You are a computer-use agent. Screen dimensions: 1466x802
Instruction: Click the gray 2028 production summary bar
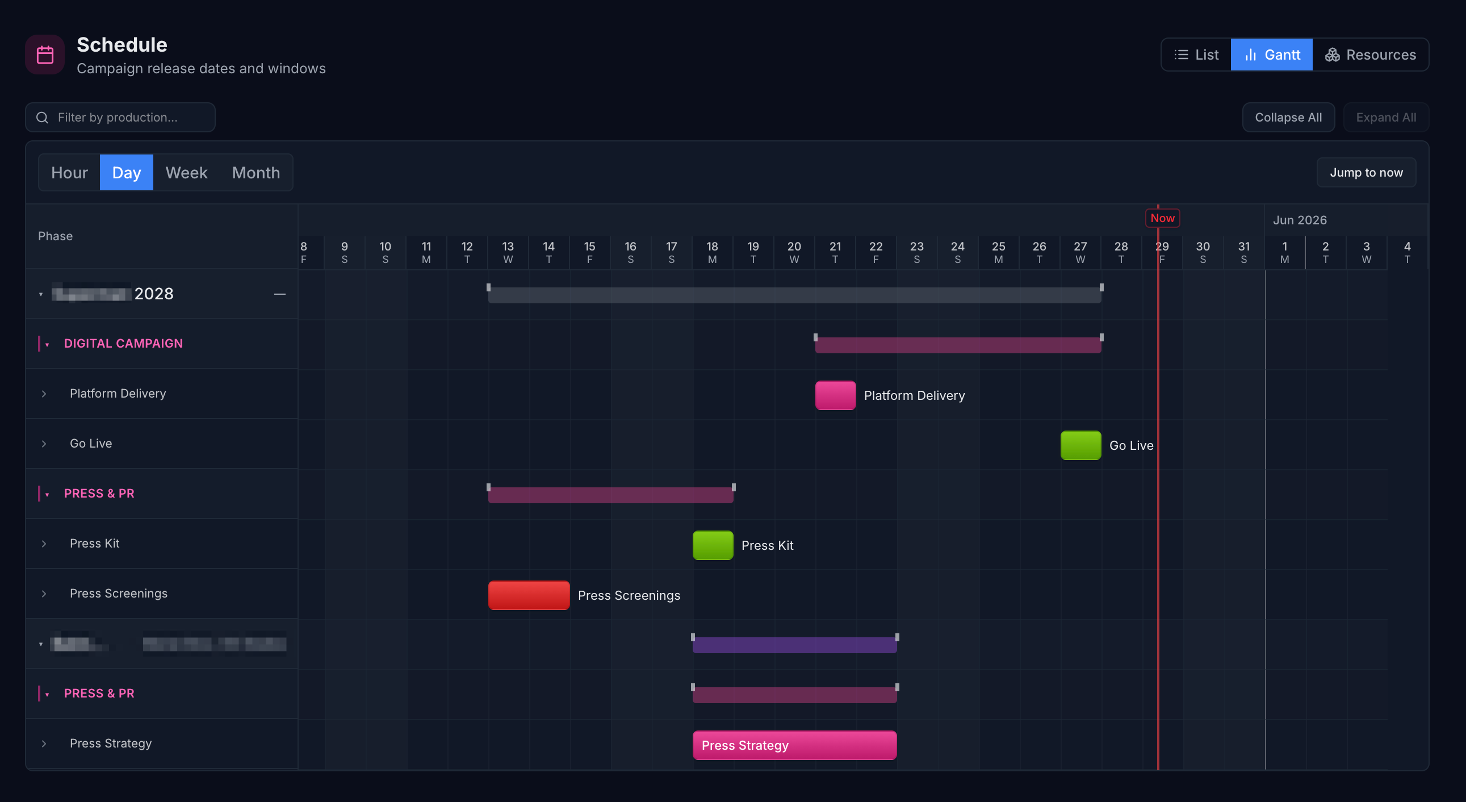pos(794,295)
